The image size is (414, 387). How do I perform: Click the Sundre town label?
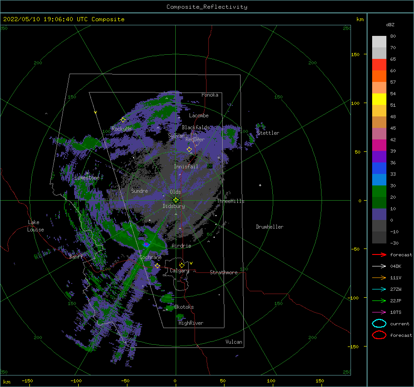click(139, 191)
